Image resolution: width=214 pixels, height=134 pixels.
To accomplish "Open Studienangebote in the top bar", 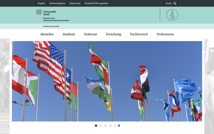I will (x=57, y=4).
